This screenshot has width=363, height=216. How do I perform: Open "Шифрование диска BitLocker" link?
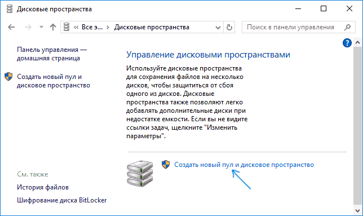tap(62, 200)
